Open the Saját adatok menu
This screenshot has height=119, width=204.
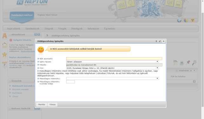pos(14,29)
